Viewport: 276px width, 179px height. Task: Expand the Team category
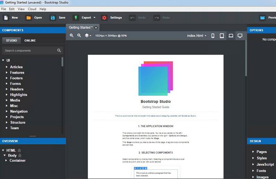(7, 128)
